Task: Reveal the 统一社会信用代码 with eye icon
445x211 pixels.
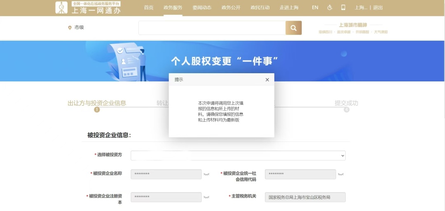Action: coord(341,174)
